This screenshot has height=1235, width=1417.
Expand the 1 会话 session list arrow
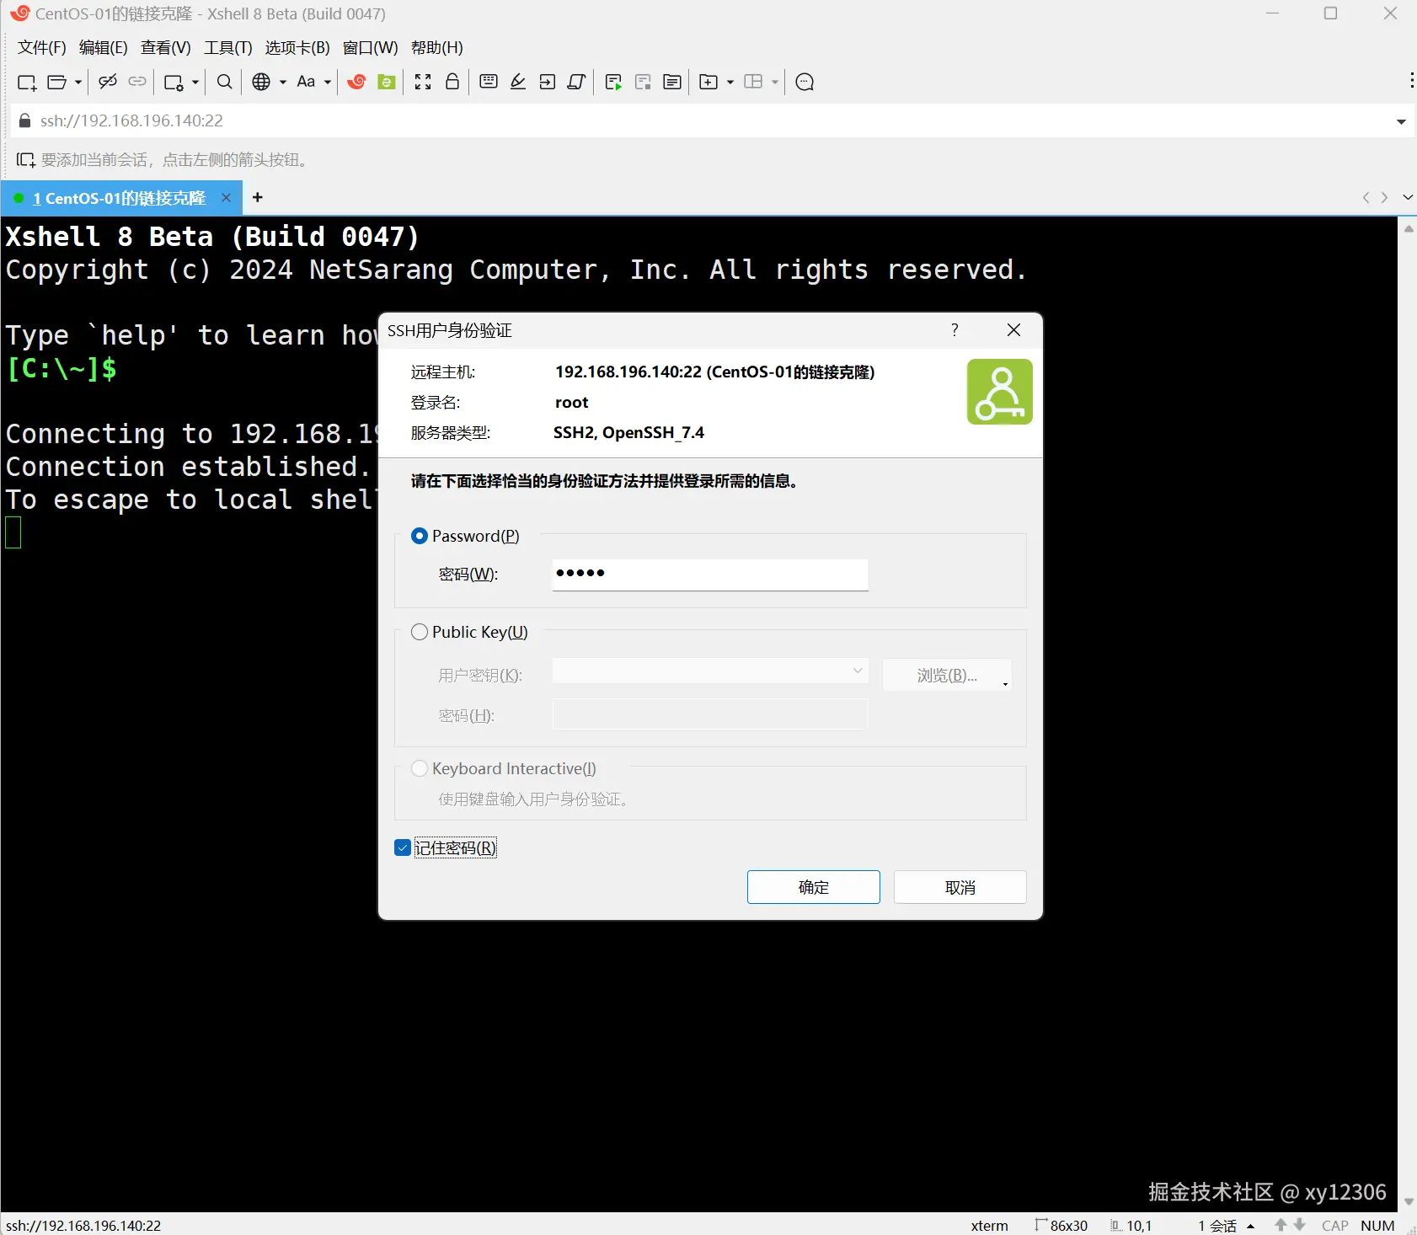(x=1251, y=1226)
